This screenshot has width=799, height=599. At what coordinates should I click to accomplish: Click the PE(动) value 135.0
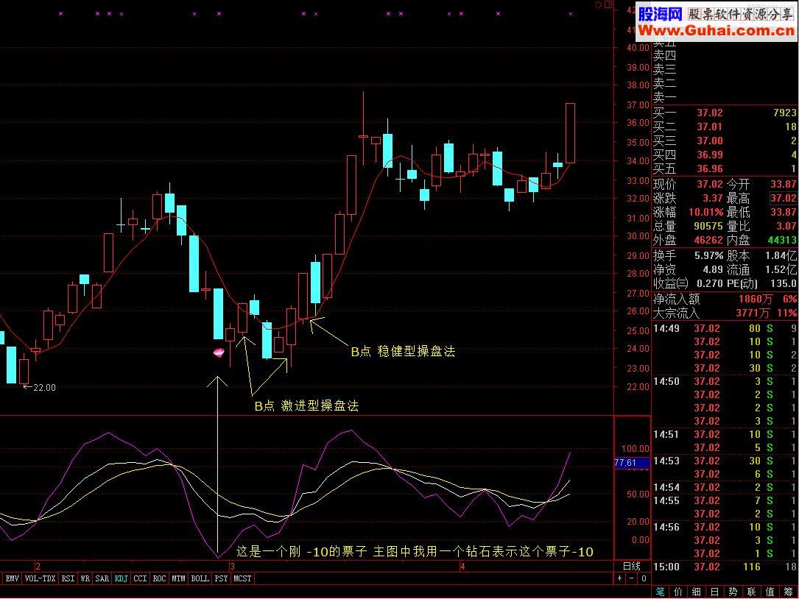[784, 283]
